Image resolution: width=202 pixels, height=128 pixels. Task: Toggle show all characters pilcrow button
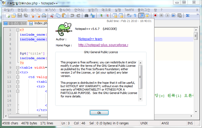[135, 16]
